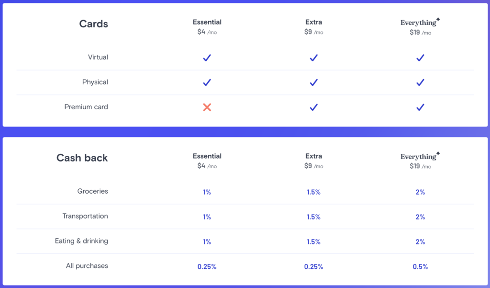Click the Virtual checkmark under Extra plan
Screen dimensions: 490x288
pos(313,58)
